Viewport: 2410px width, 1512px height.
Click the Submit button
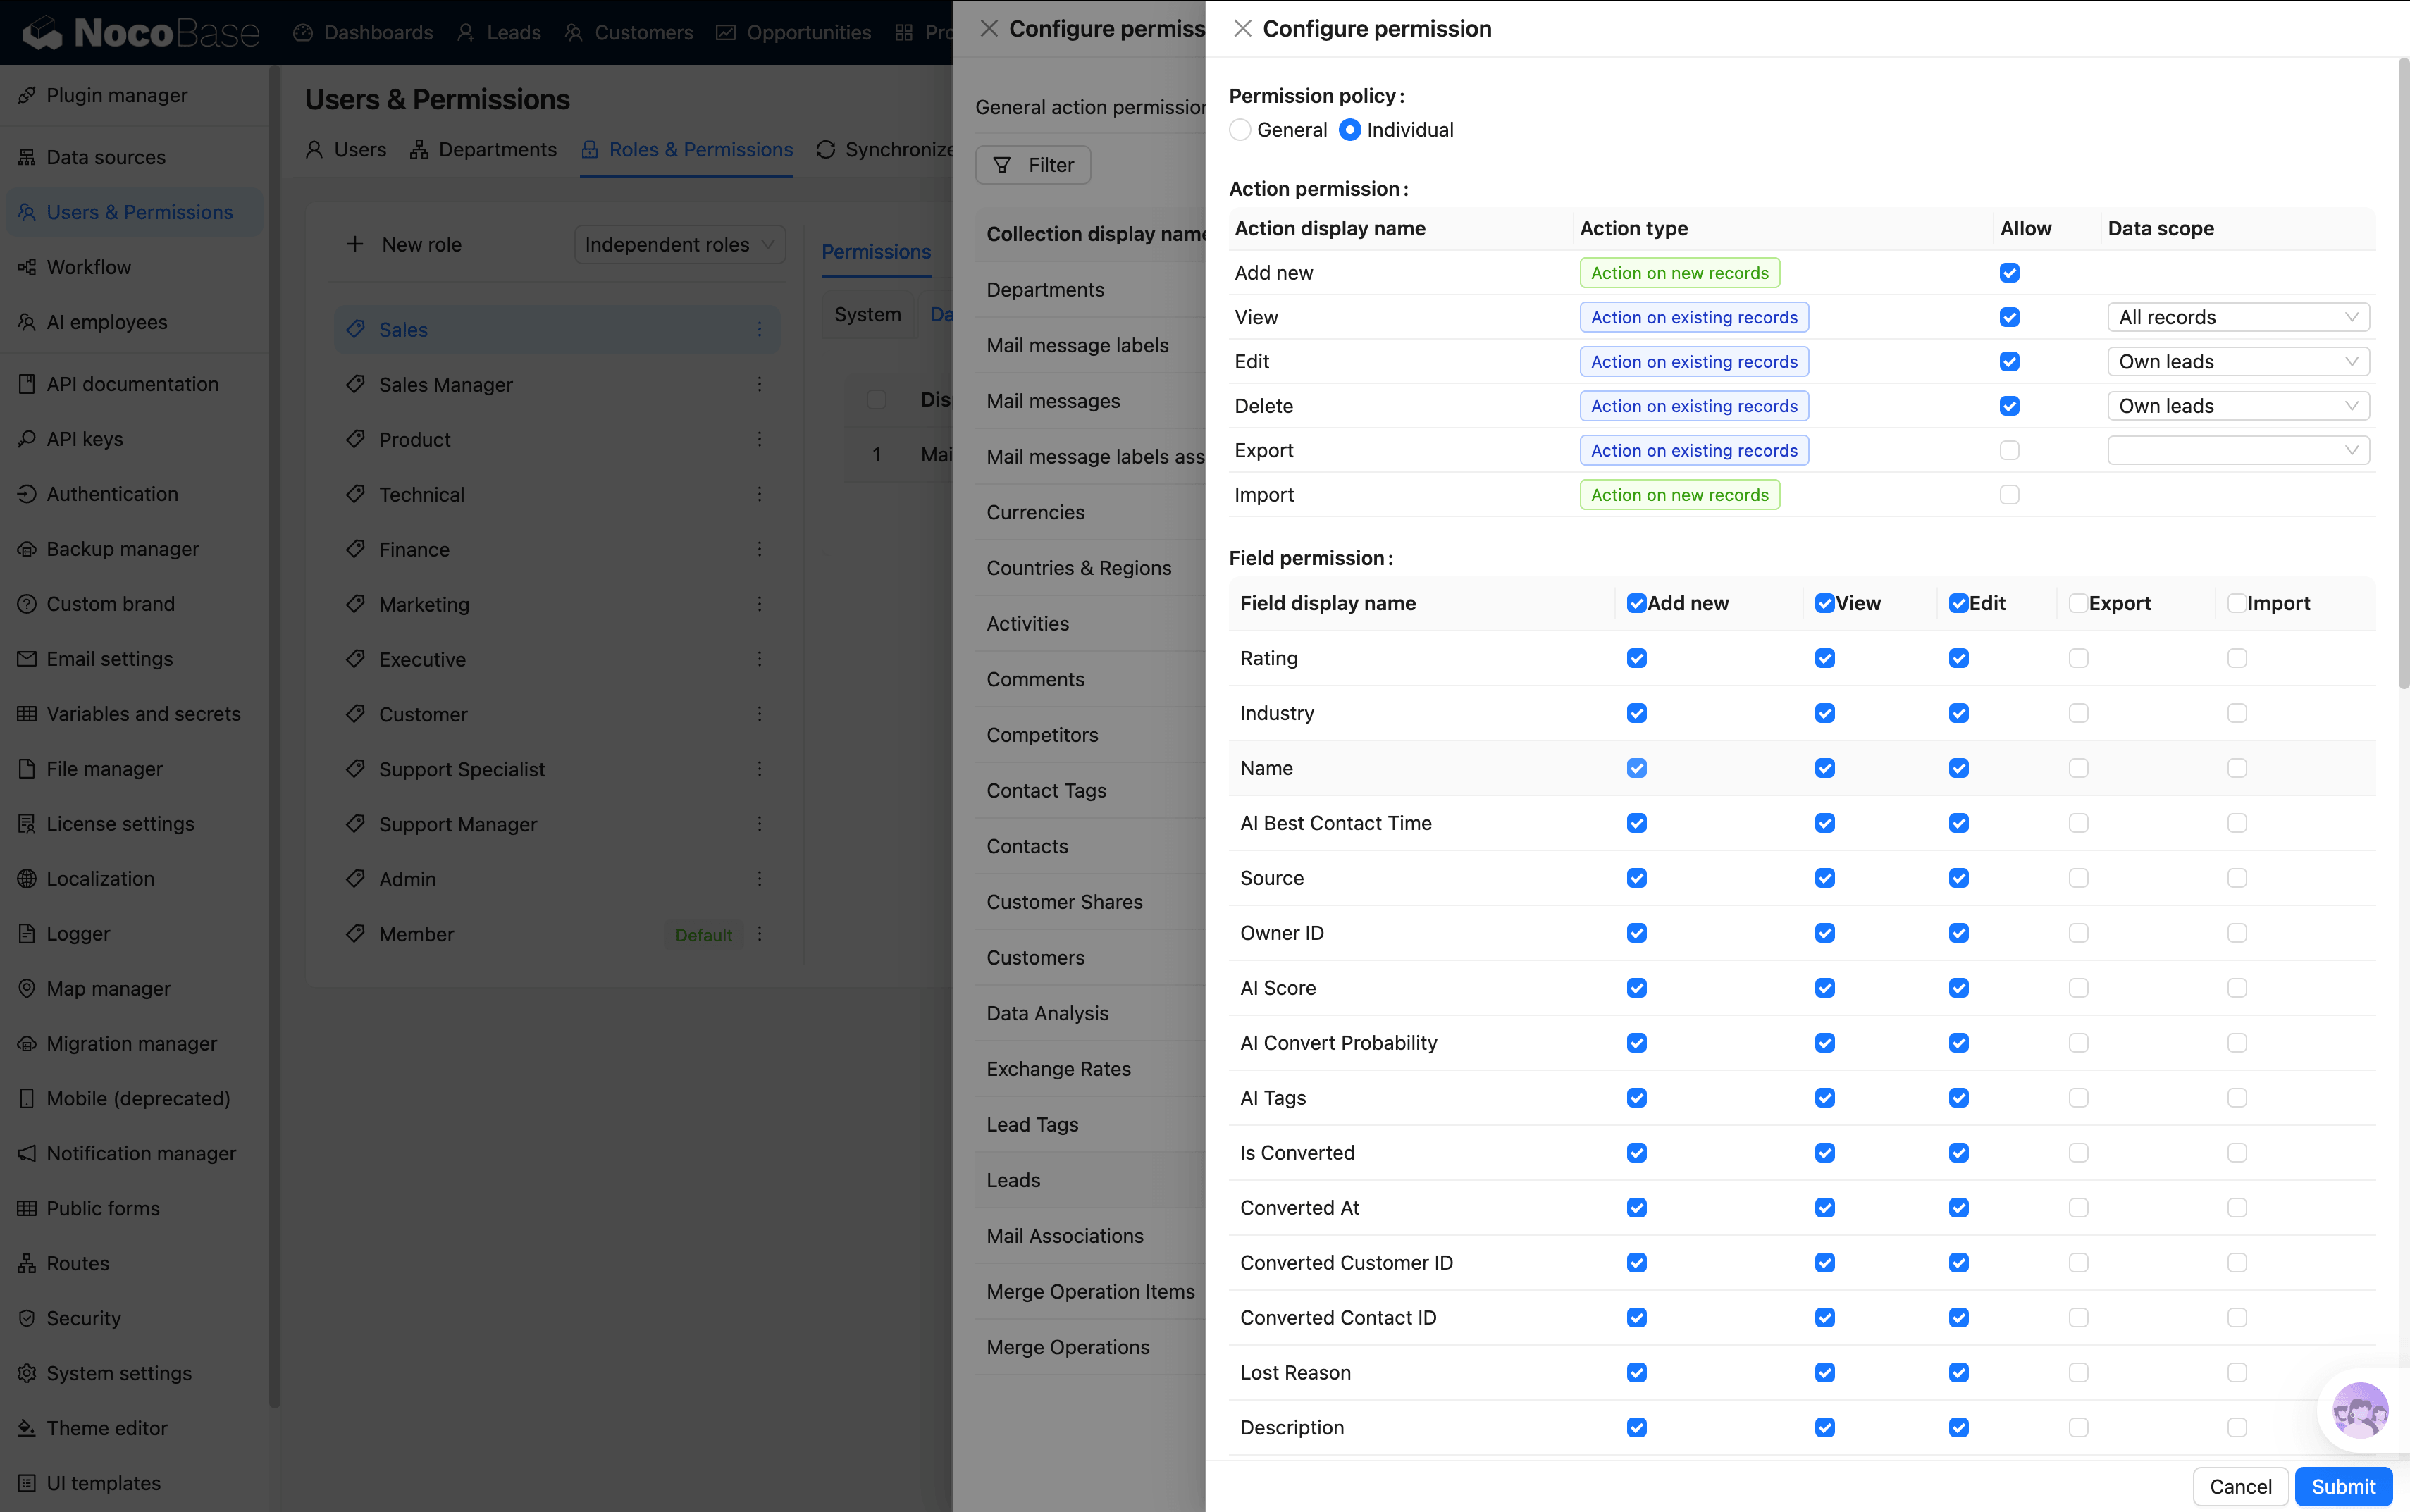(2342, 1486)
